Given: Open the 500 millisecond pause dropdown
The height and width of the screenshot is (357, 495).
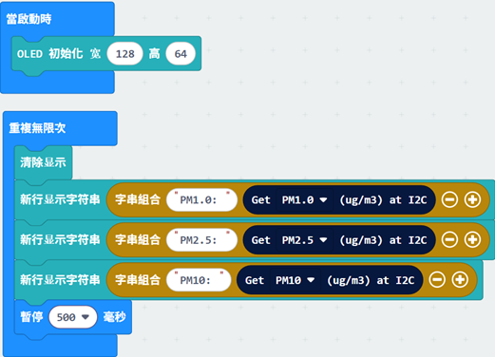Looking at the screenshot, I should (73, 317).
